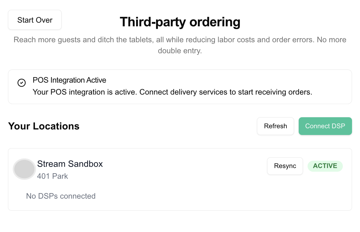
Task: Click the 401 Park address text
Action: pyautogui.click(x=52, y=176)
